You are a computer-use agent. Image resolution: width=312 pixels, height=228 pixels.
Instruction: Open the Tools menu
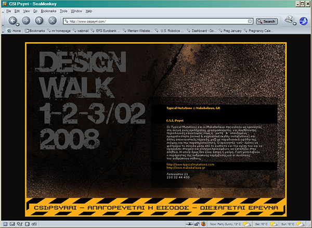63,11
